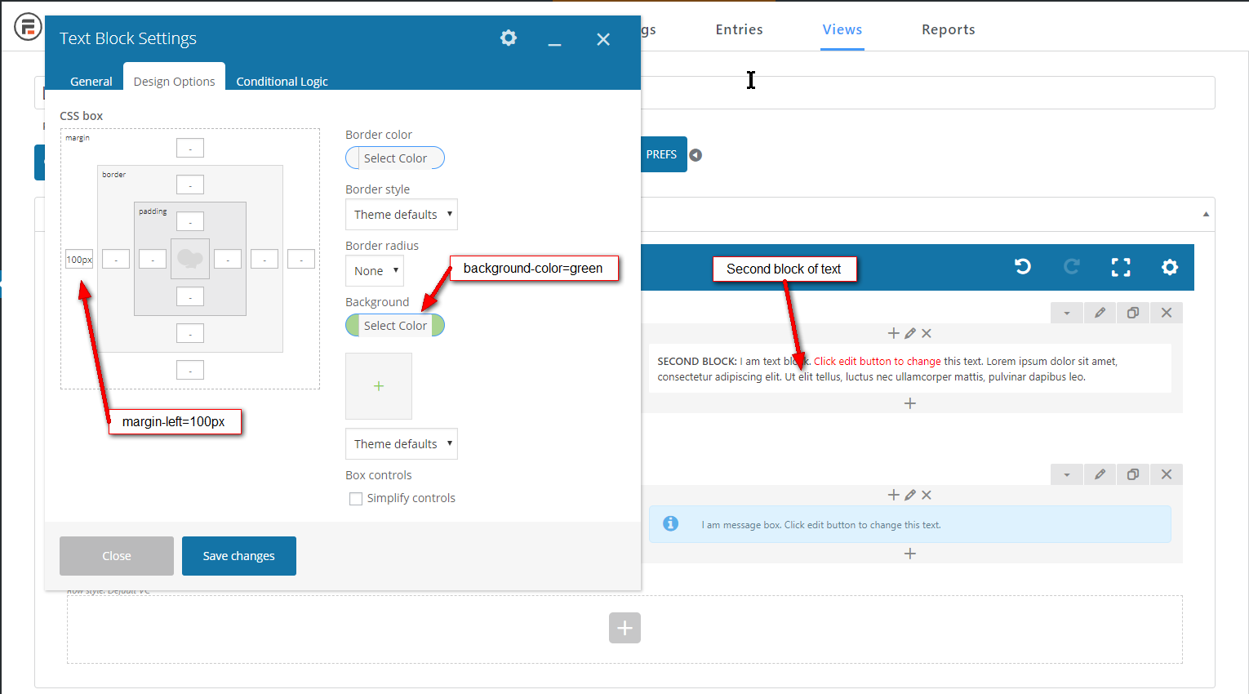Focus the margin-right field in CSS box
1249x694 pixels.
pyautogui.click(x=301, y=259)
